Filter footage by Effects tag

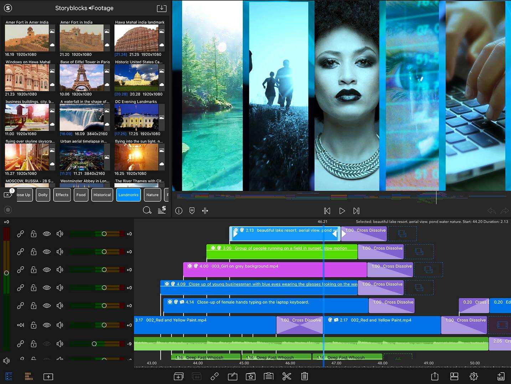62,195
